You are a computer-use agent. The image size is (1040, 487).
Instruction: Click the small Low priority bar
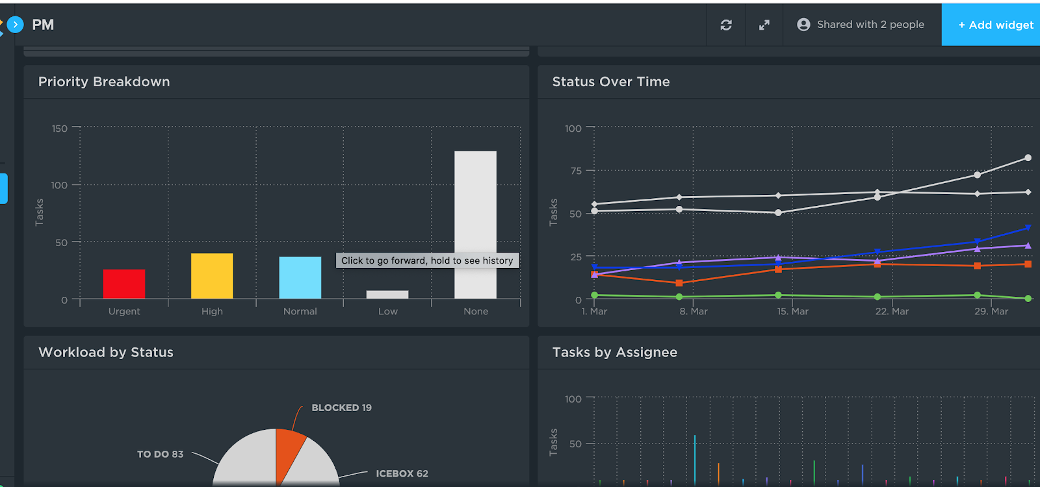point(387,294)
